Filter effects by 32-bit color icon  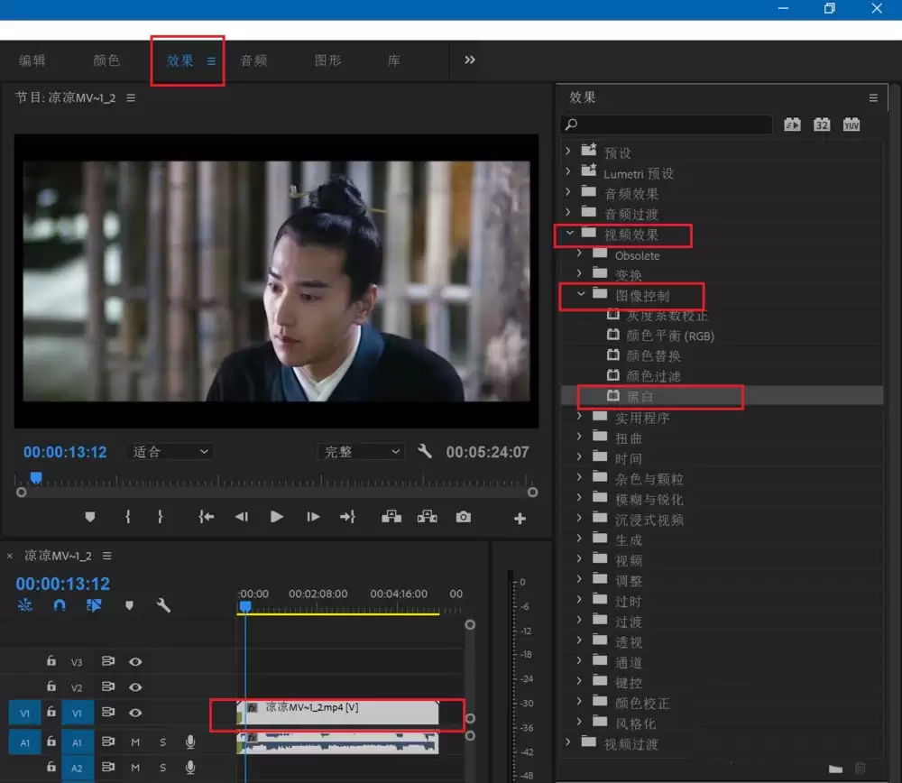tap(822, 124)
